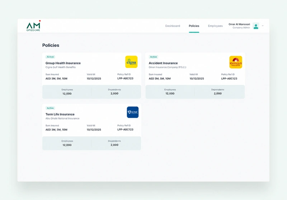The height and width of the screenshot is (200, 287).
Task: Go to the Dashboard tab
Action: pyautogui.click(x=173, y=26)
